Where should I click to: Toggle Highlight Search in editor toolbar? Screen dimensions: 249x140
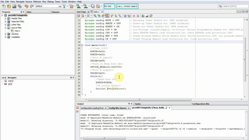pyautogui.click(x=107, y=16)
